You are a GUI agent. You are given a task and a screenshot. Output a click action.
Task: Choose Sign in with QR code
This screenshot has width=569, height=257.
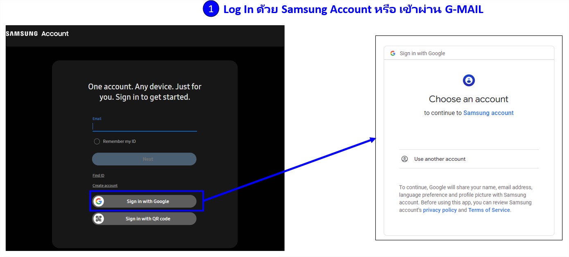(x=144, y=219)
